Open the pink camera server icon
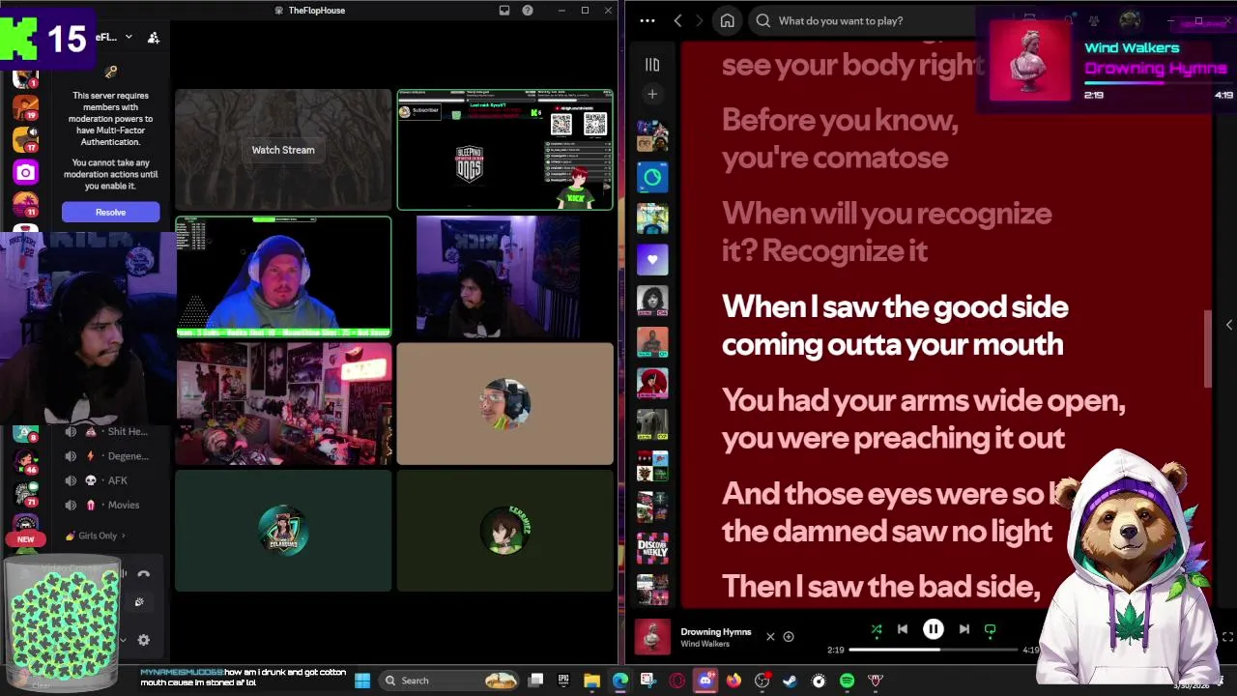1237x696 pixels. [25, 173]
